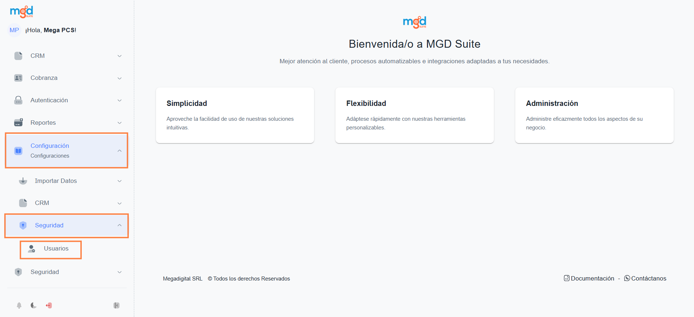The height and width of the screenshot is (317, 694).
Task: Collapse the sidebar panel icon
Action: [117, 305]
